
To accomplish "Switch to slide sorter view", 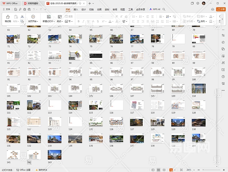I will (159, 170).
